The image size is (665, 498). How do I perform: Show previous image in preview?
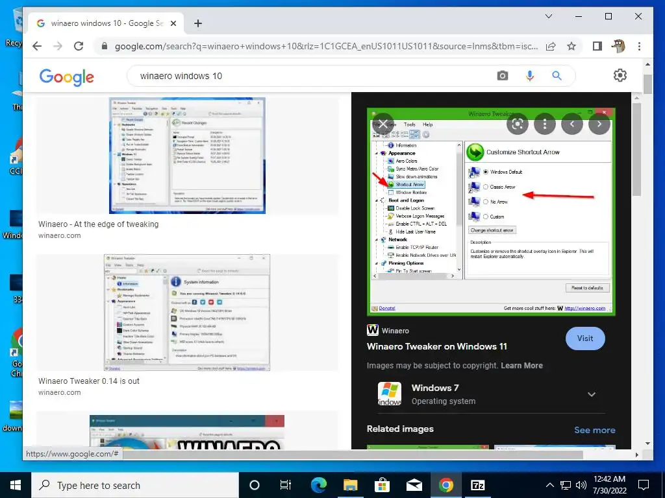click(571, 124)
